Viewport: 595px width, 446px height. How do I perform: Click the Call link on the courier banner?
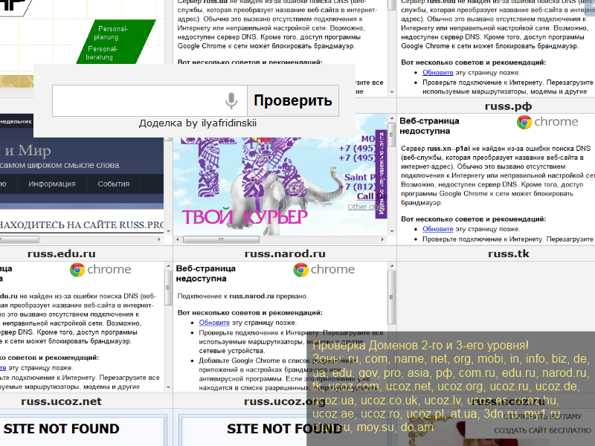click(365, 196)
